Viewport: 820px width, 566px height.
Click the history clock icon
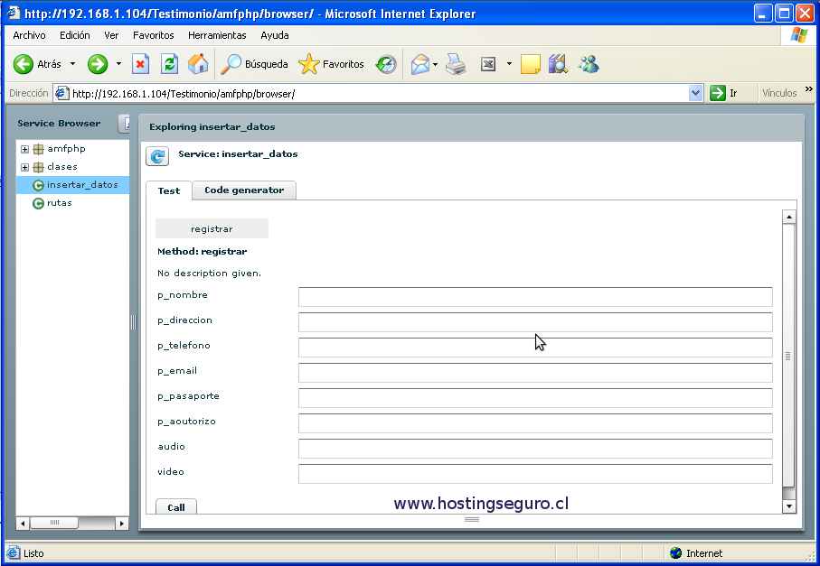click(x=386, y=64)
